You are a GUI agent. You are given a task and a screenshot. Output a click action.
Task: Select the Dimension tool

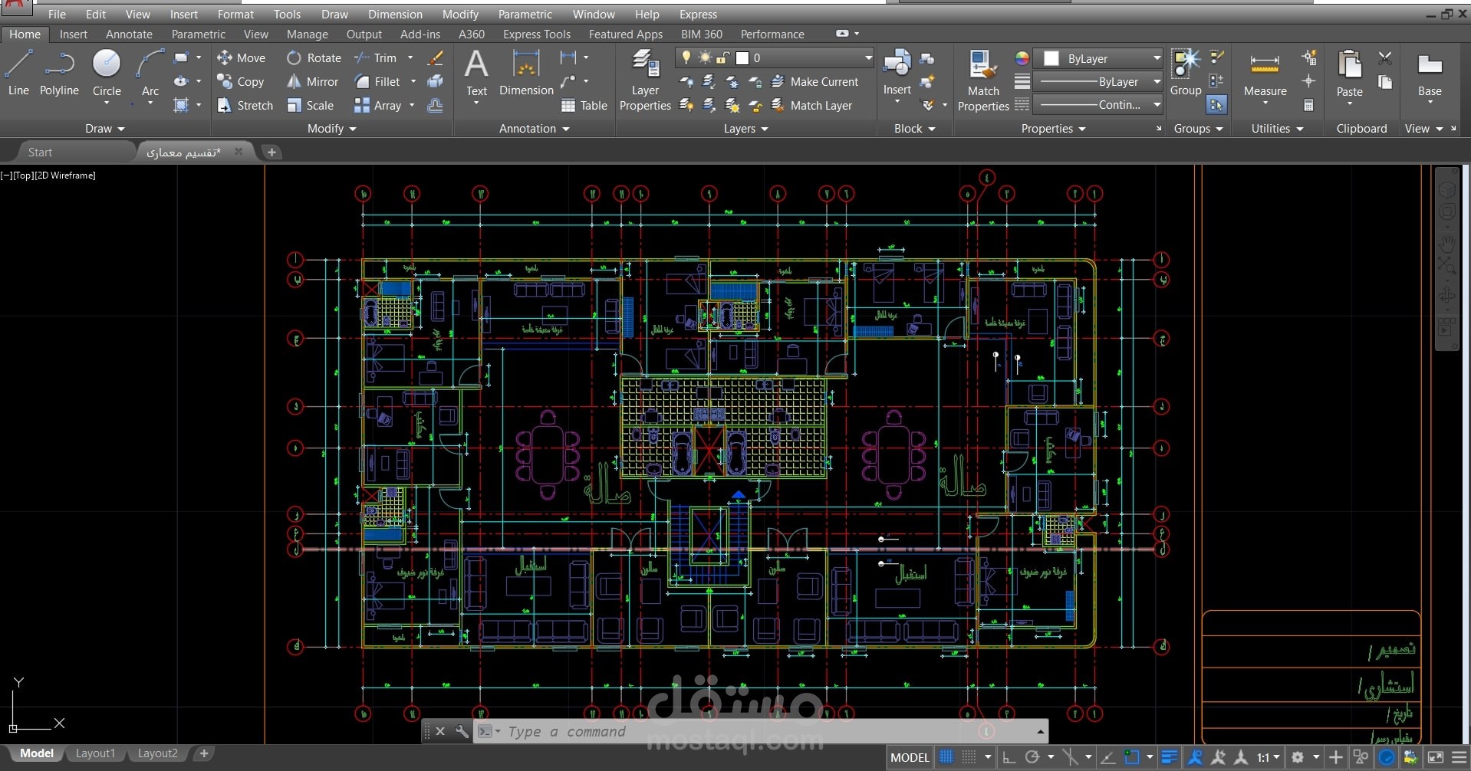point(526,73)
